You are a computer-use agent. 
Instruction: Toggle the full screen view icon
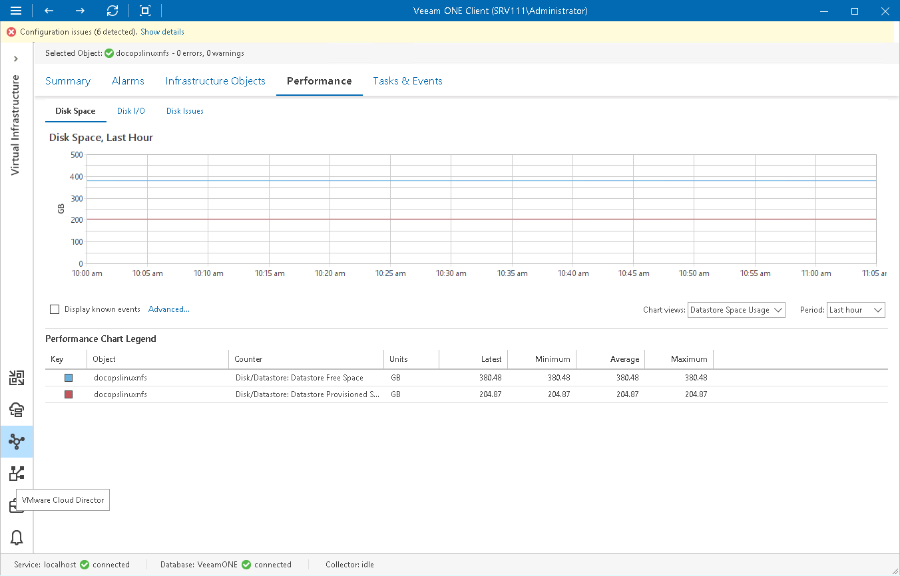[x=144, y=11]
